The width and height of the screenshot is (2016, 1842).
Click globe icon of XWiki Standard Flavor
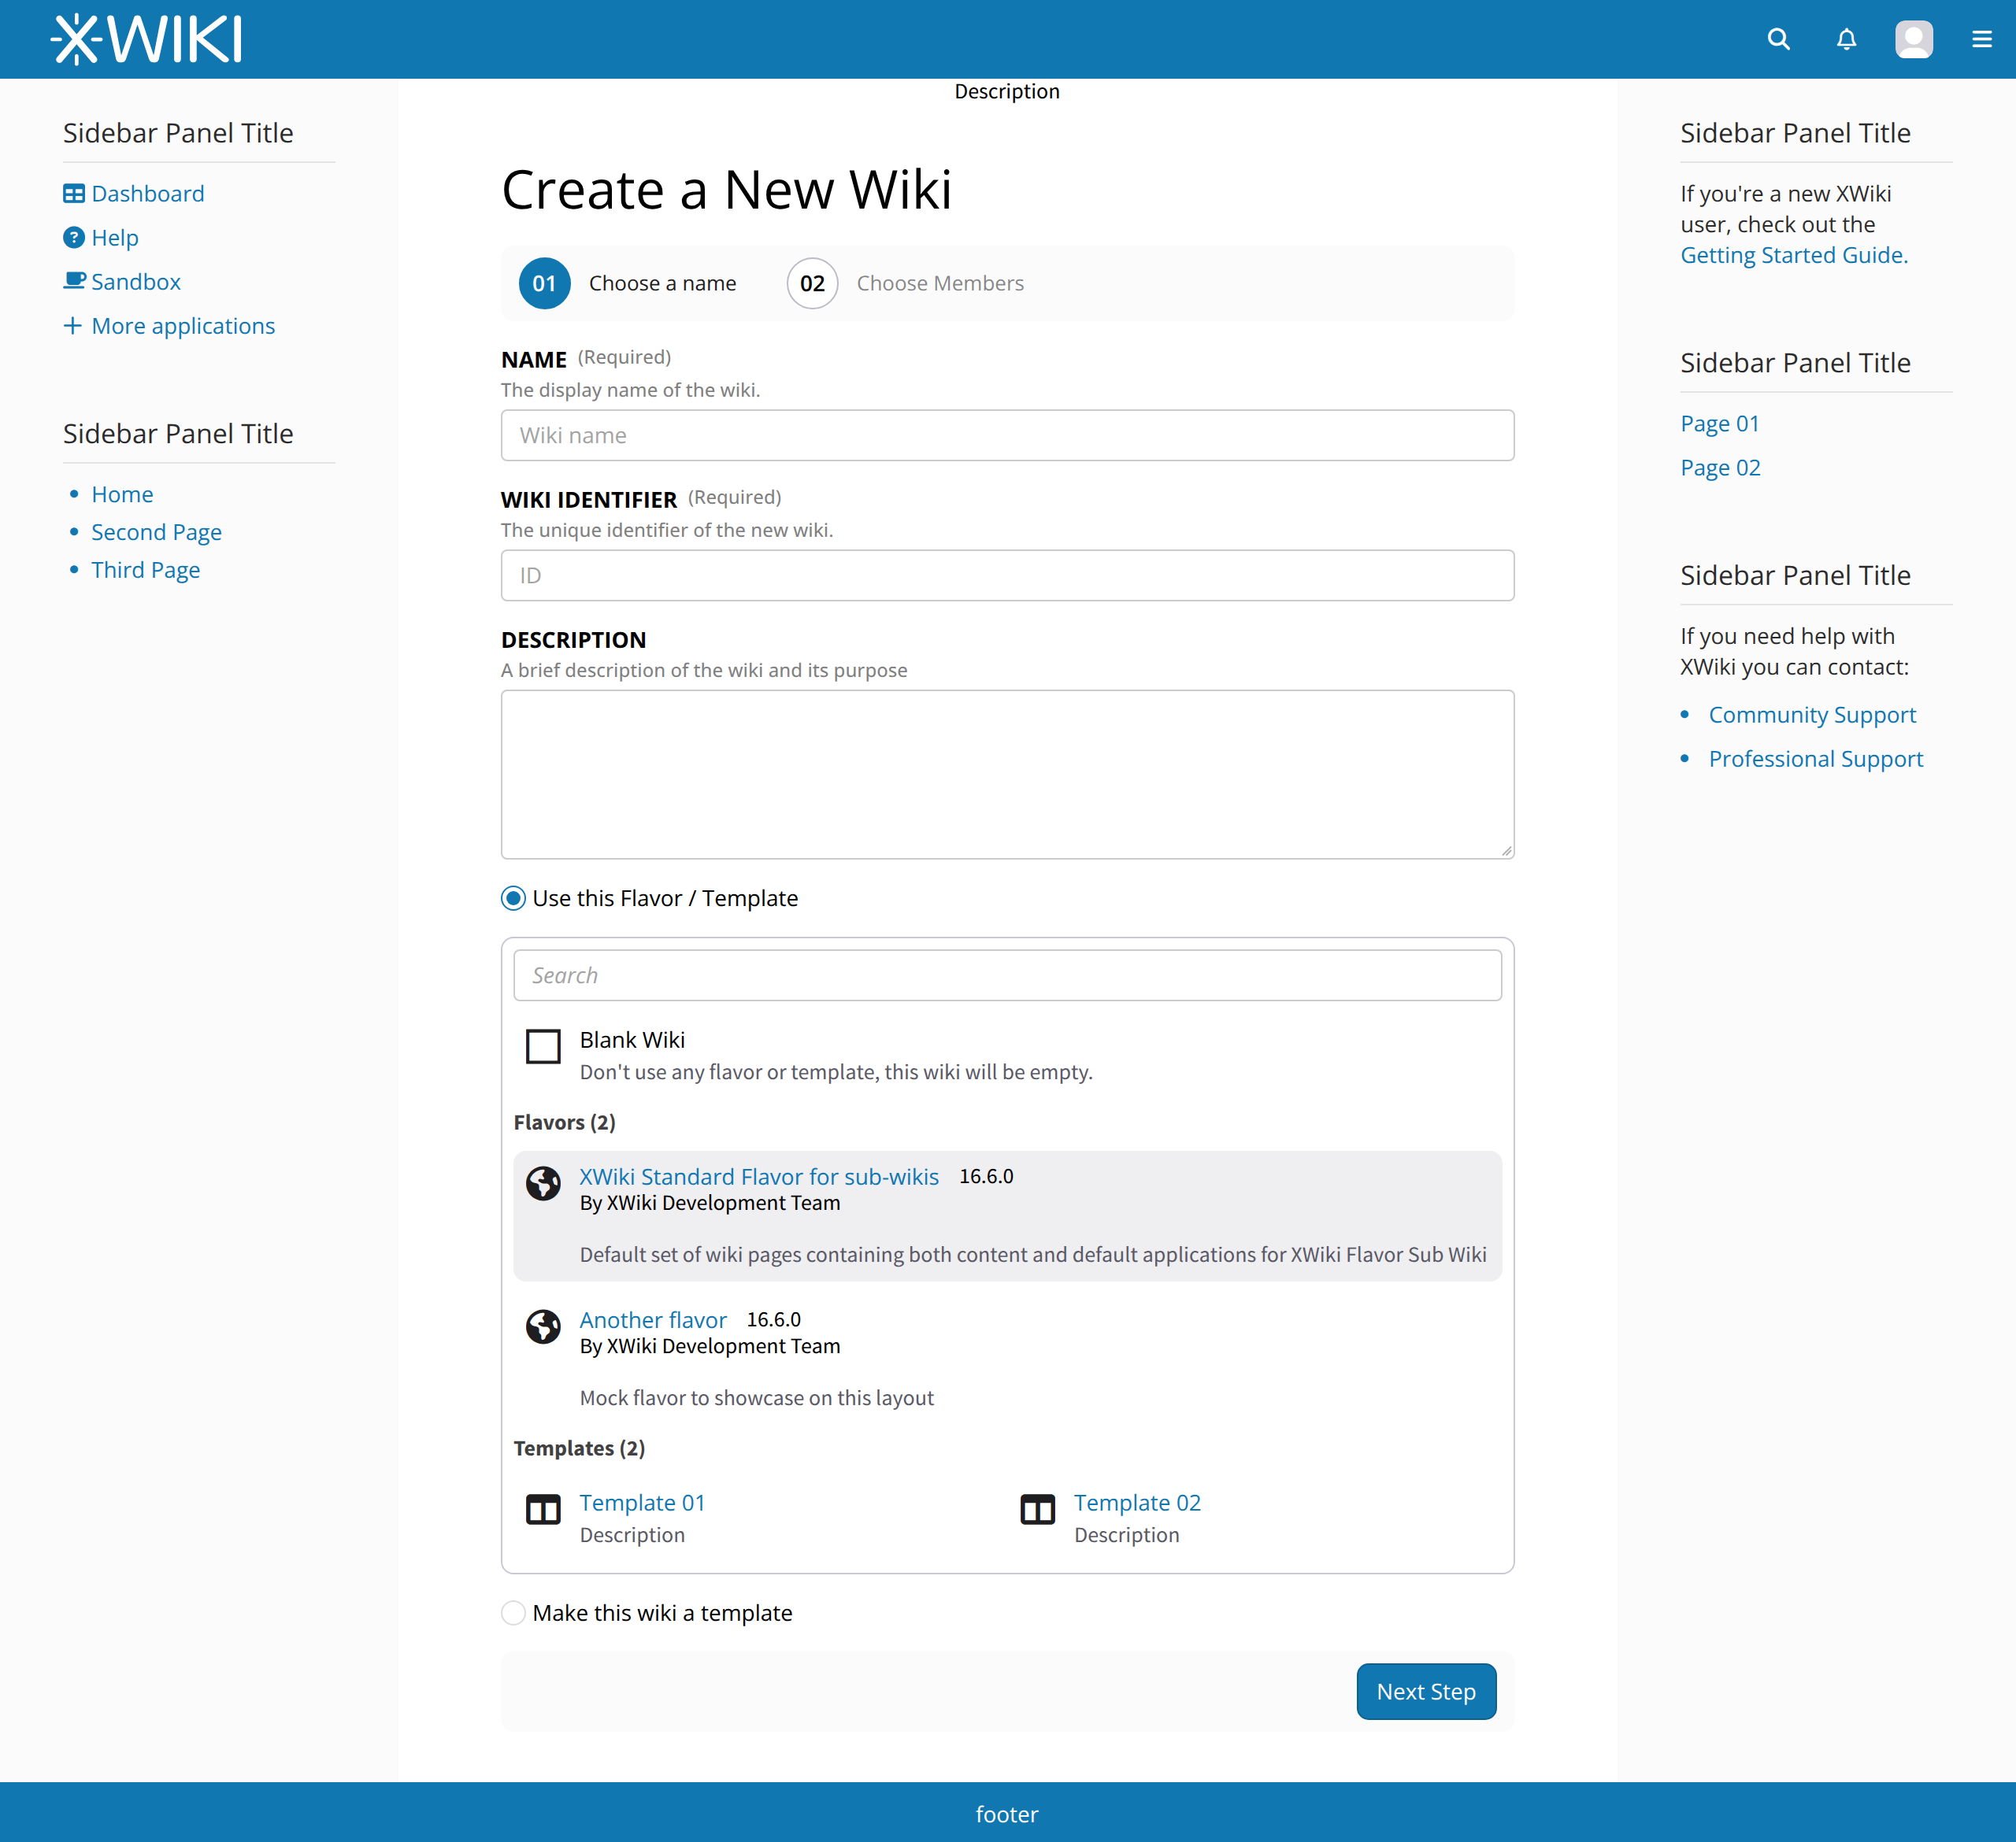(543, 1183)
